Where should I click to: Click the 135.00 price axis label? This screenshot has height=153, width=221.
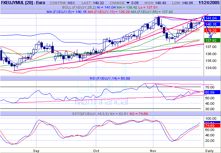[211, 61]
